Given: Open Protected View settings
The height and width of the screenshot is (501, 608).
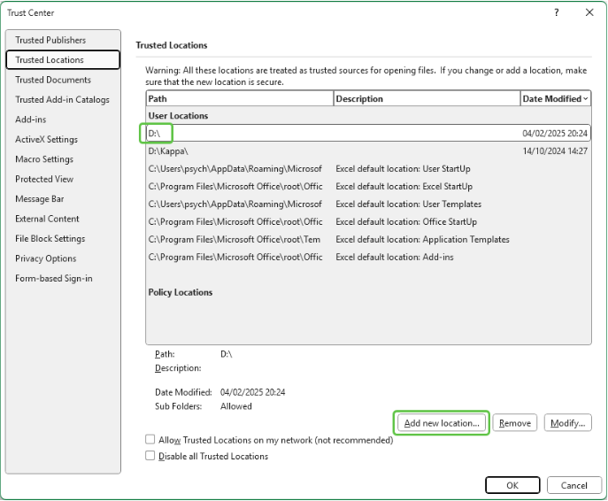Looking at the screenshot, I should tap(44, 180).
